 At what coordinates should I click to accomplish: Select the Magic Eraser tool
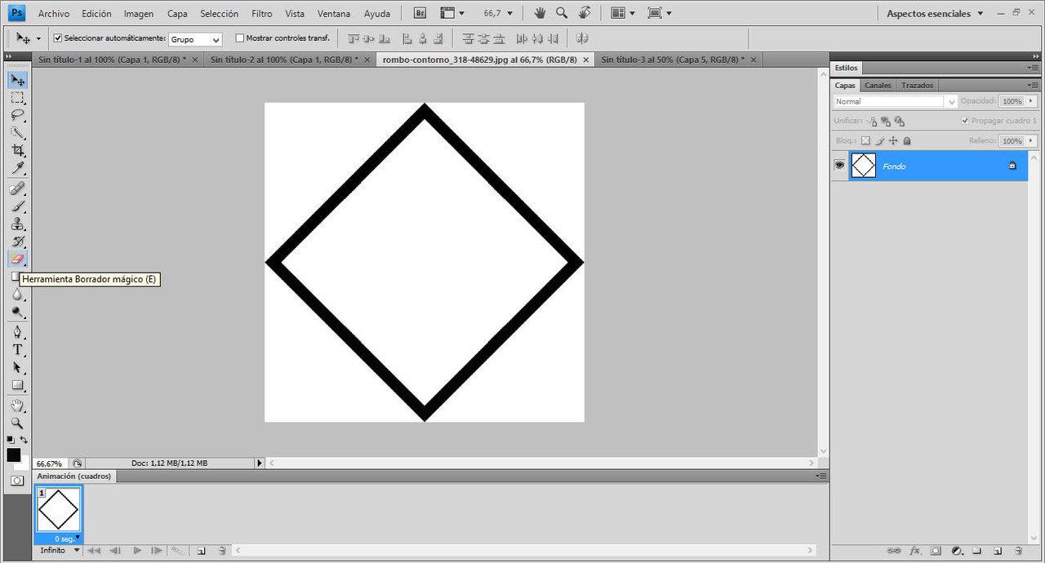coord(17,259)
